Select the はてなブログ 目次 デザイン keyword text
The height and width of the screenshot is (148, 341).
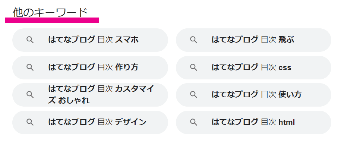[x=97, y=122]
